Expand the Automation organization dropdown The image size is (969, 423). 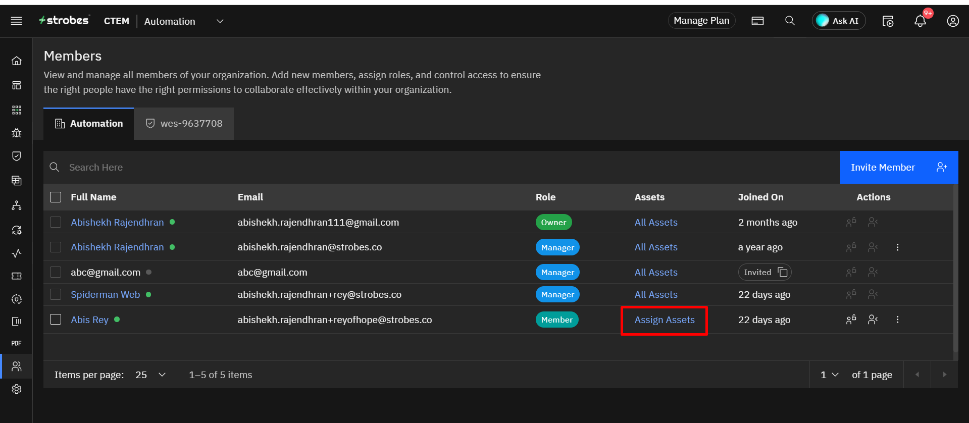(220, 21)
